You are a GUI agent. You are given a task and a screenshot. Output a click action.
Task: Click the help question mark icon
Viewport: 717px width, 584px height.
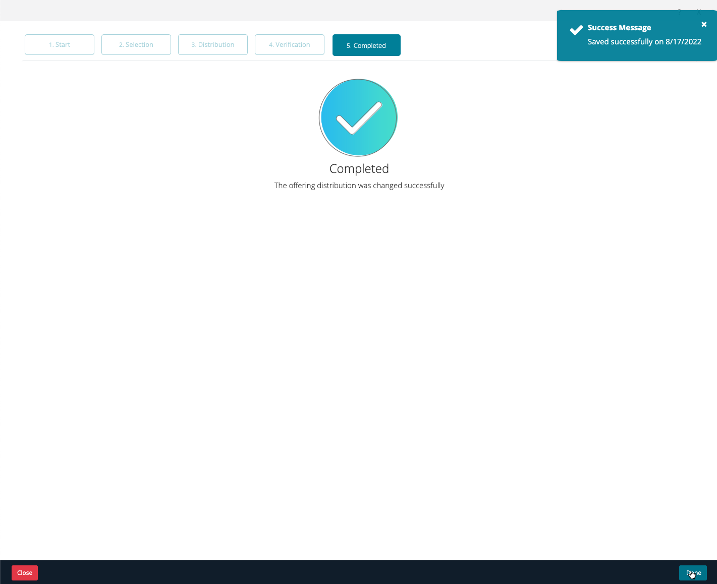coord(680,12)
